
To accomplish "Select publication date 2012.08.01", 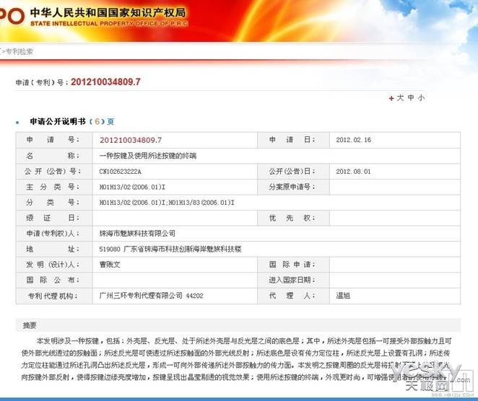I will [353, 172].
